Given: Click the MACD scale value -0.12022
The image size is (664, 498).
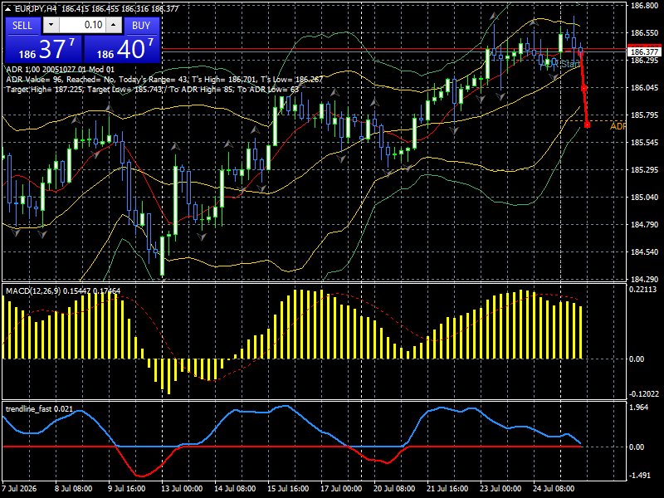Looking at the screenshot, I should point(644,393).
